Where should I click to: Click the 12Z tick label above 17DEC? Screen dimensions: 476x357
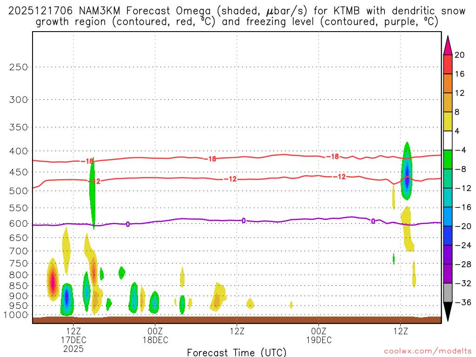click(x=73, y=331)
